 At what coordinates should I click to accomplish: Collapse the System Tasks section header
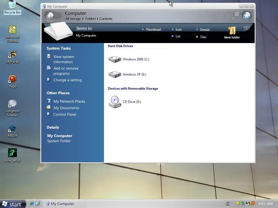(59, 48)
